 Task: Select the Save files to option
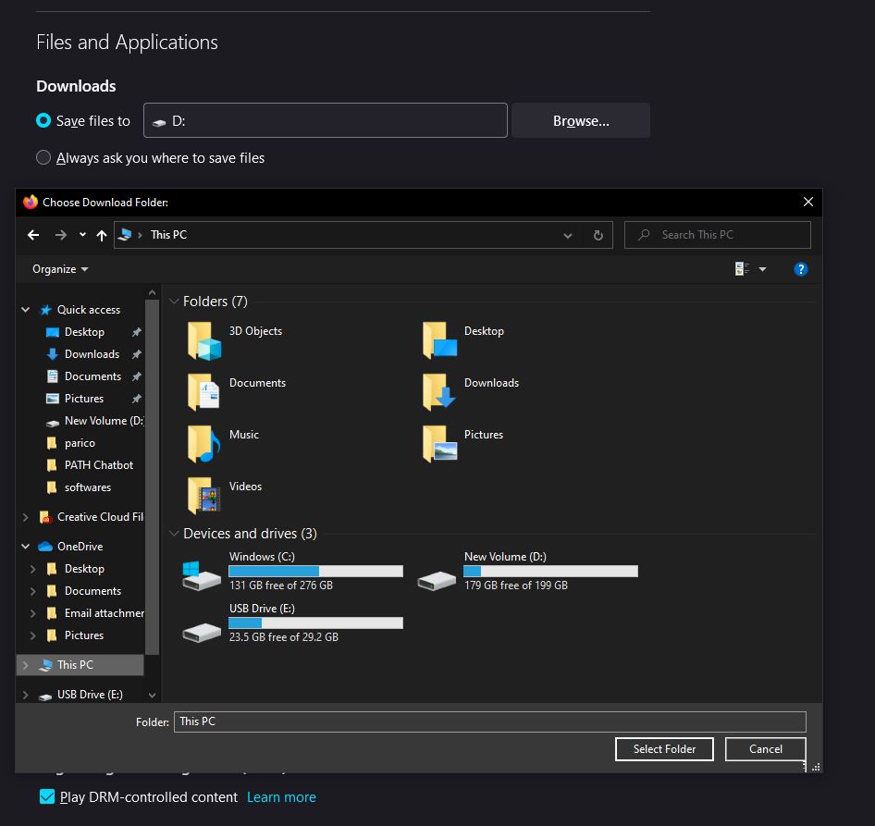pos(42,120)
